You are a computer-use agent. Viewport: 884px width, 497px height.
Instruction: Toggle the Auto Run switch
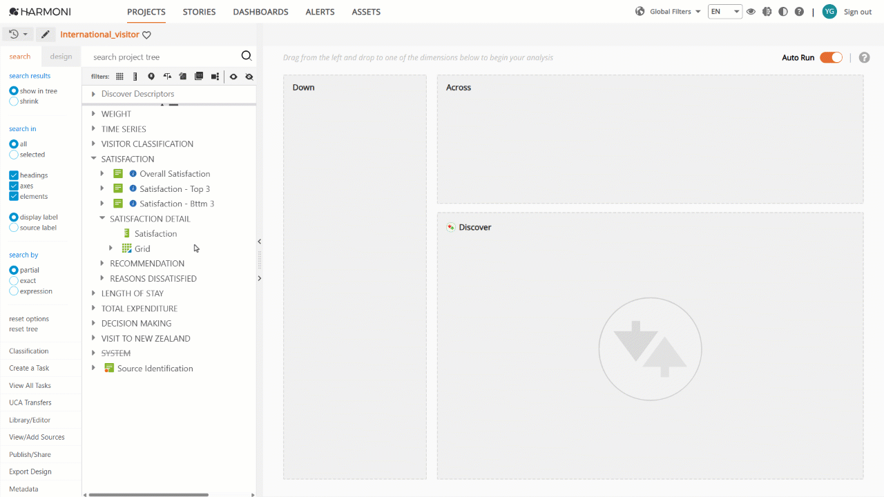[831, 57]
